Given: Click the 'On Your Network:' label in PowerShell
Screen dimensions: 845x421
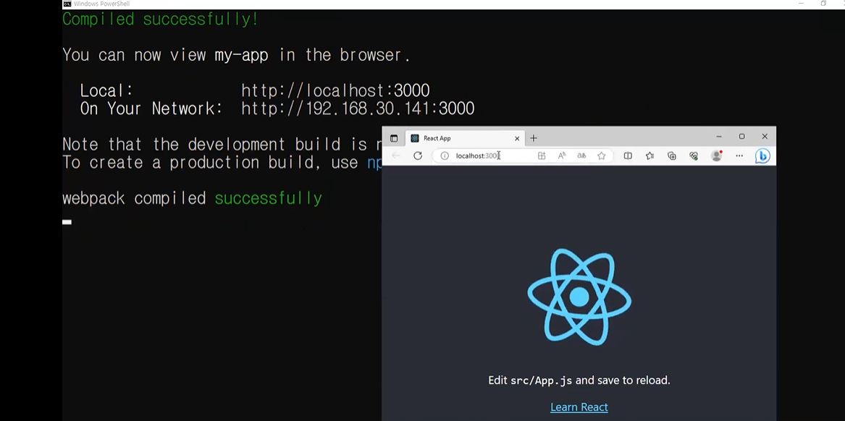Looking at the screenshot, I should (151, 109).
